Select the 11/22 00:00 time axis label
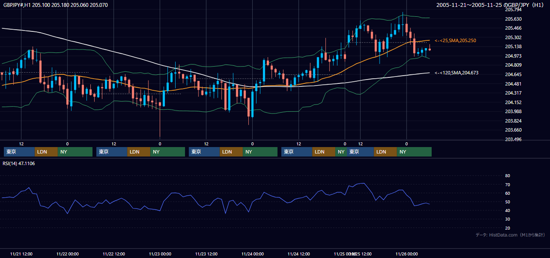The width and height of the screenshot is (550, 258). [68, 254]
